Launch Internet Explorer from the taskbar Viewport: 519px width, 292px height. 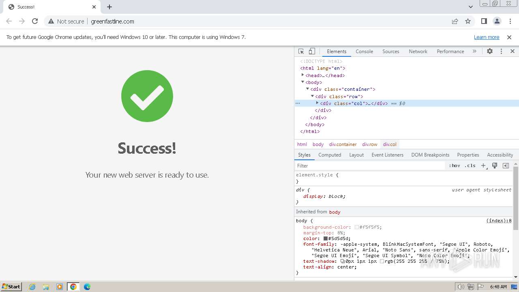point(32,287)
